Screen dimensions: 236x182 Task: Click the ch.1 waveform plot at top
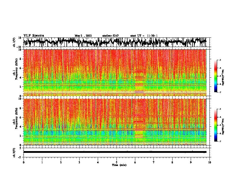pos(117,42)
